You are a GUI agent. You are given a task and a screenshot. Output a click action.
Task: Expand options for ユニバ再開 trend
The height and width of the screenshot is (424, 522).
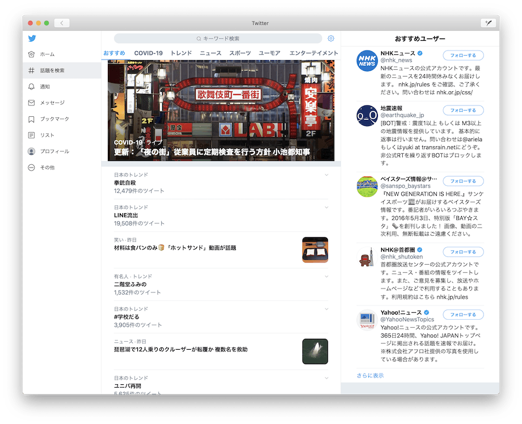(x=327, y=379)
